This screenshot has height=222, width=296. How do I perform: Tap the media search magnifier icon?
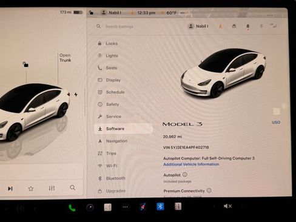(x=73, y=187)
